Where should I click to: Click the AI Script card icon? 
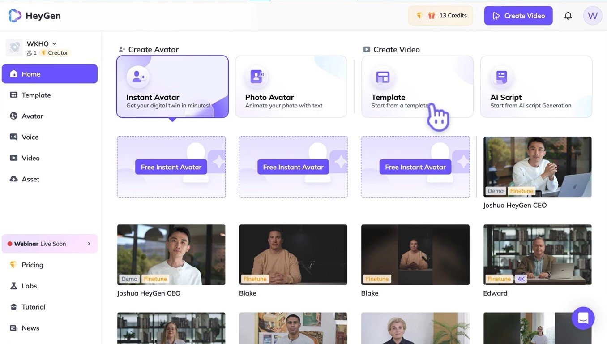point(501,77)
